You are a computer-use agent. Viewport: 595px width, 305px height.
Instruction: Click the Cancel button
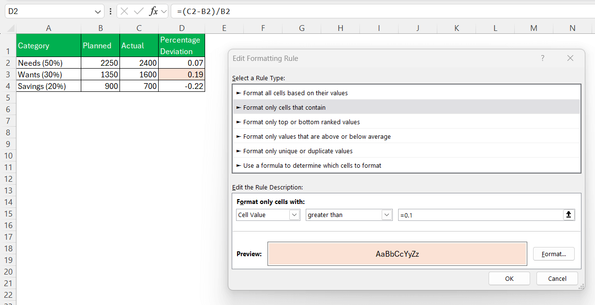click(557, 278)
